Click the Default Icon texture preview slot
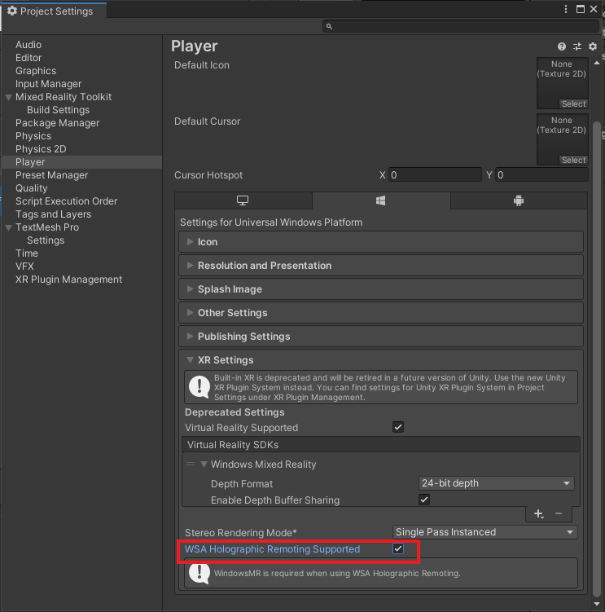The width and height of the screenshot is (605, 612). [562, 83]
